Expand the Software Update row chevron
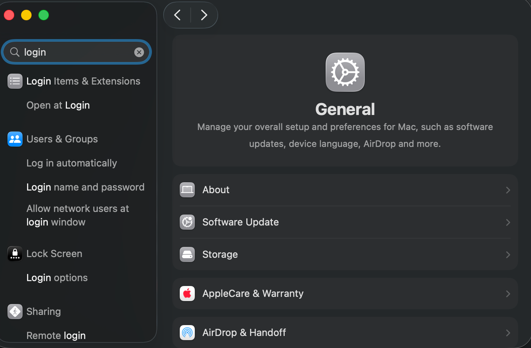The width and height of the screenshot is (531, 348). click(x=508, y=222)
